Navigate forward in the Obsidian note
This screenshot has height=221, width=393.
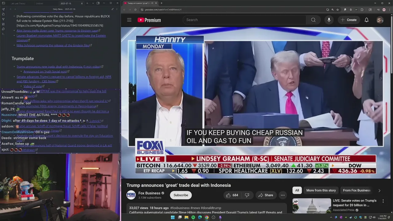15,9
